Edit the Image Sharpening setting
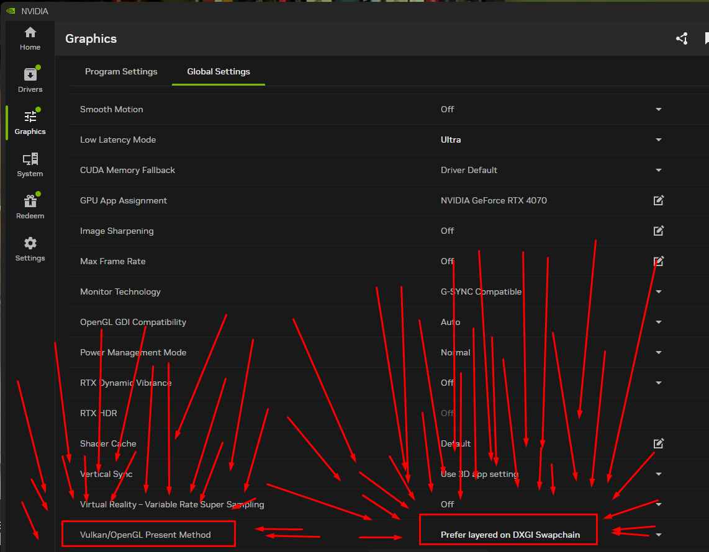This screenshot has width=709, height=552. coord(658,231)
